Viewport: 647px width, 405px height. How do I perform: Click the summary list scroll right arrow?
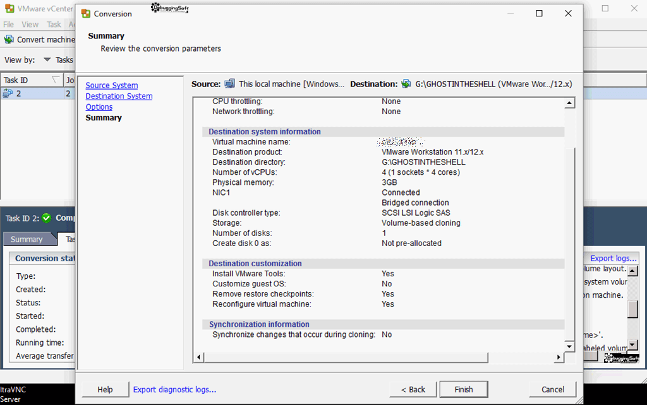[x=559, y=357]
